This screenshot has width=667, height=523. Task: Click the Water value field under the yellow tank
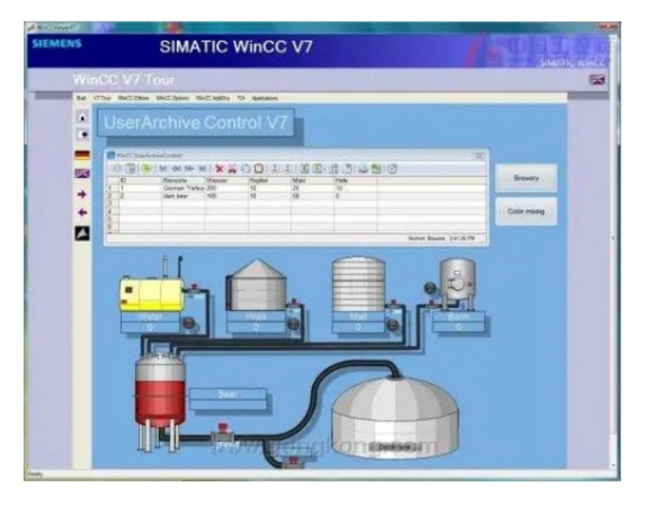tap(150, 327)
